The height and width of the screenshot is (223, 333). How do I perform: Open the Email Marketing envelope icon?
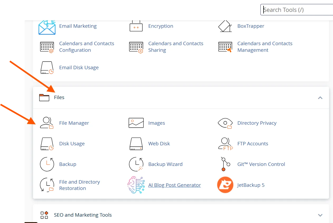[47, 26]
